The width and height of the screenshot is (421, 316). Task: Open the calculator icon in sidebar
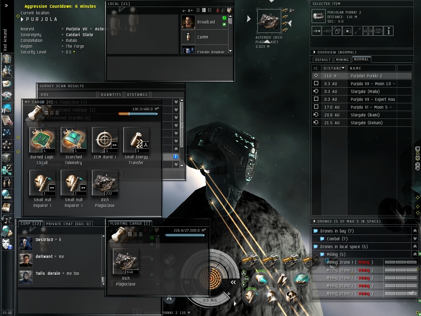click(x=7, y=232)
